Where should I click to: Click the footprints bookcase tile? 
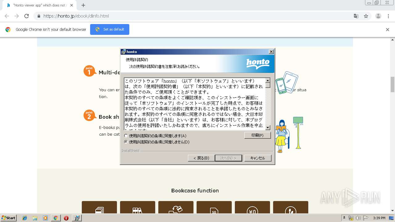[291, 207]
